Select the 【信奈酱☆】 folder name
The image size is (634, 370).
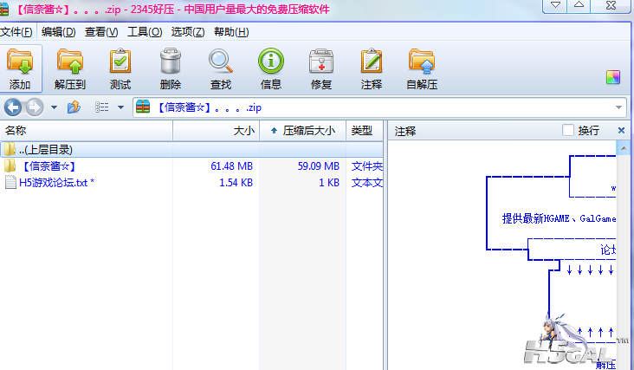click(49, 166)
